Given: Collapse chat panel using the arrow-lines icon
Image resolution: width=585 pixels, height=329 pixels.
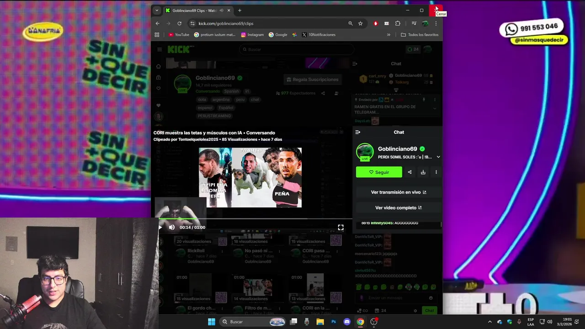Looking at the screenshot, I should (x=358, y=132).
